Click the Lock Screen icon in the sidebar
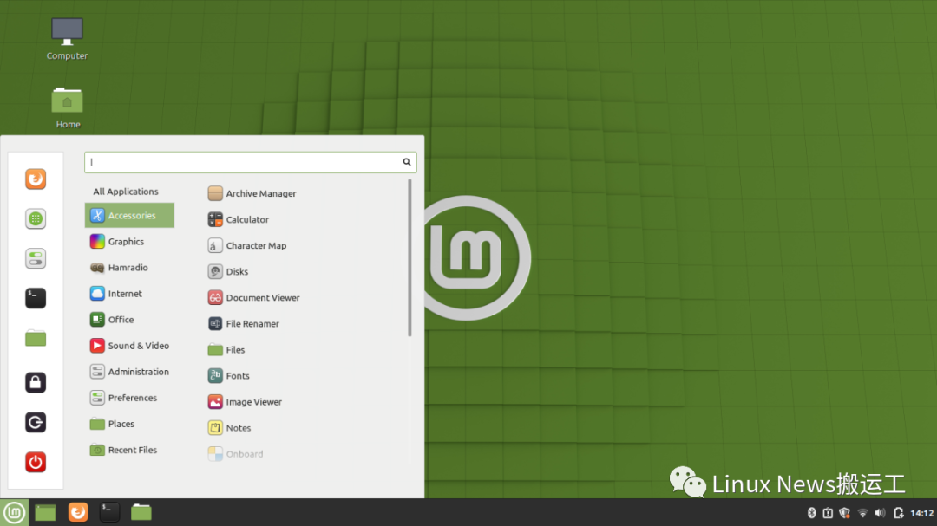 (36, 382)
